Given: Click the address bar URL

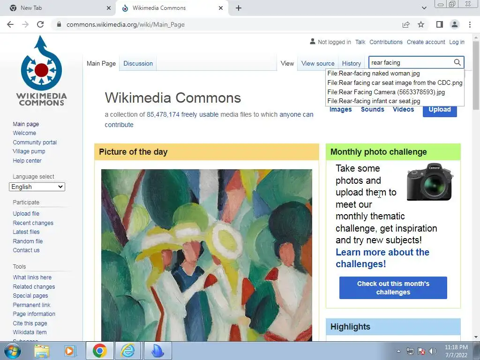Looking at the screenshot, I should pyautogui.click(x=126, y=24).
